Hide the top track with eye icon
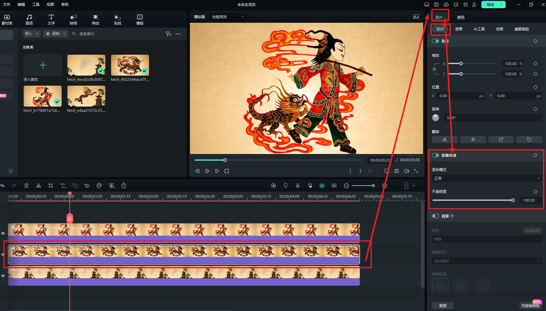The image size is (546, 311). 3,233
